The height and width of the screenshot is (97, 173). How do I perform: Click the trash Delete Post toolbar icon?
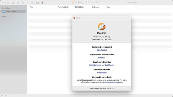click(18, 2)
